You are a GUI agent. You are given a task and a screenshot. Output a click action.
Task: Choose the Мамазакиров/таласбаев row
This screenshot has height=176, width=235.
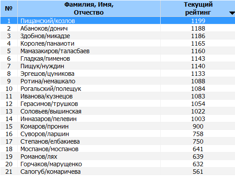[117, 51]
